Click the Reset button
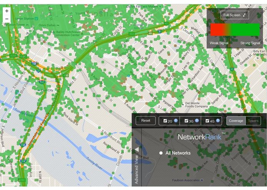Image resolution: width=267 pixels, height=190 pixels. tap(146, 121)
